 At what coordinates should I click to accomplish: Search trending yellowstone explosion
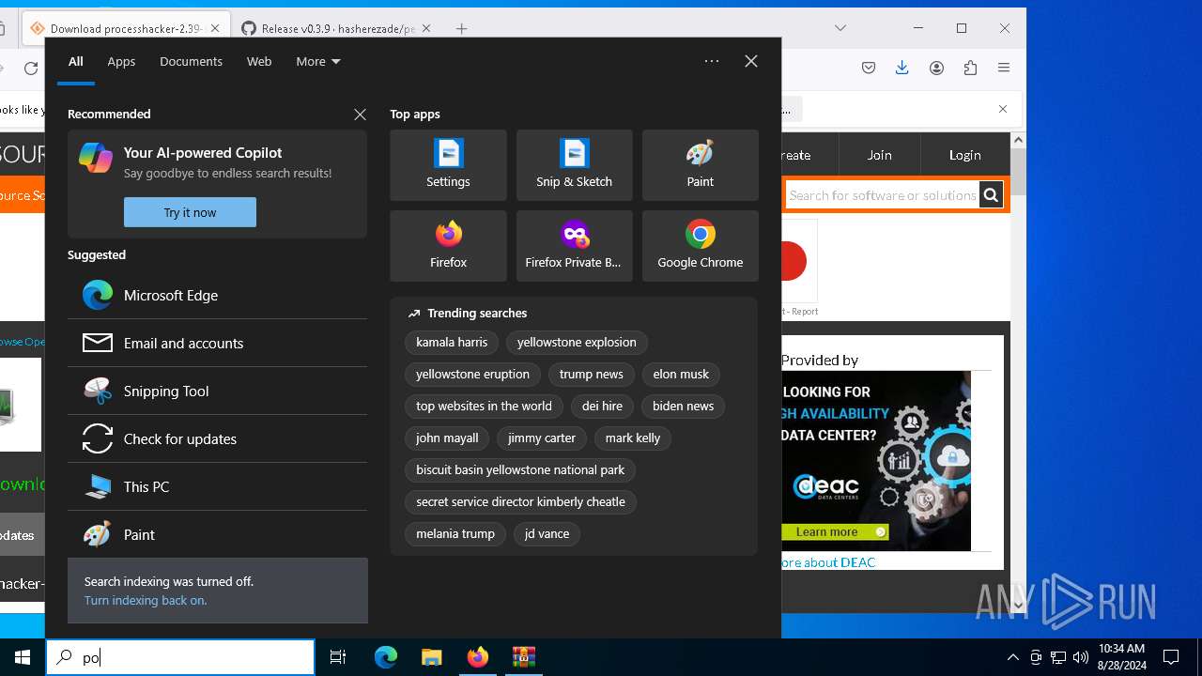(577, 343)
